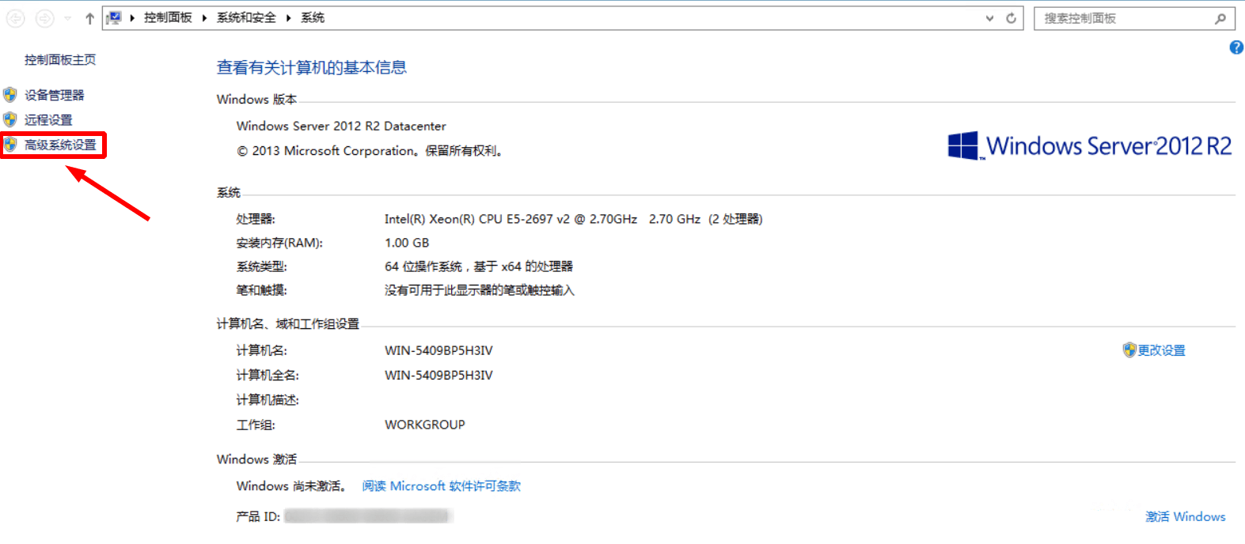This screenshot has width=1245, height=544.
Task: Click the 1.00 GB installed memory value
Action: pos(407,243)
